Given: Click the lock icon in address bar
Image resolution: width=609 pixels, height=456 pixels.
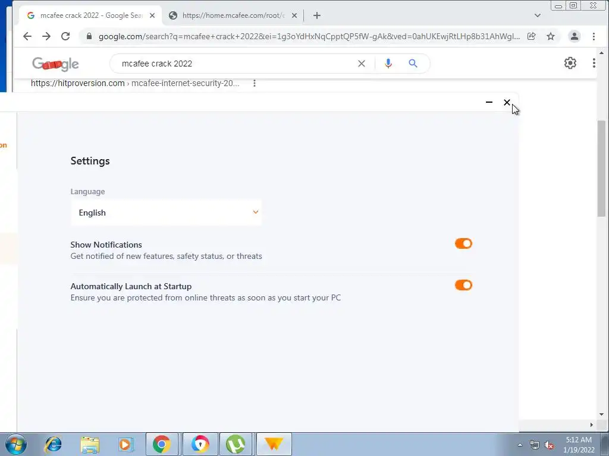Looking at the screenshot, I should coord(89,36).
